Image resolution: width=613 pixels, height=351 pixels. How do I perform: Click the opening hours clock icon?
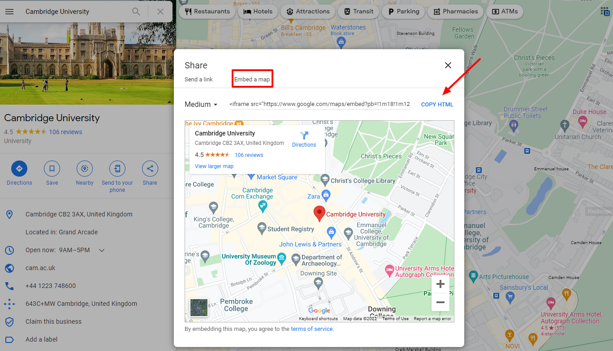click(x=9, y=250)
